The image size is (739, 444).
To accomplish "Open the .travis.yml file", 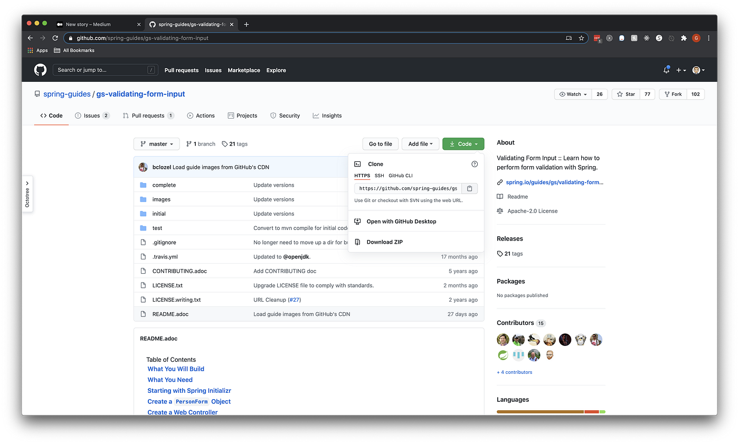I will pyautogui.click(x=165, y=257).
